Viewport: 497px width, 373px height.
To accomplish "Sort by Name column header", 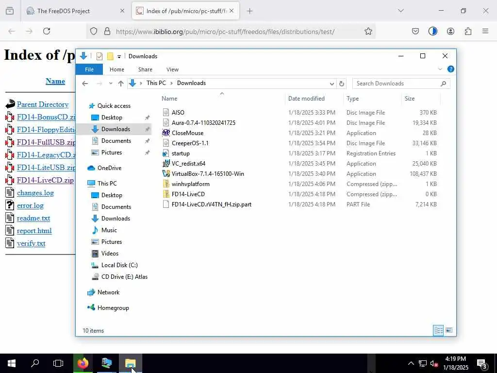I will 169,99.
